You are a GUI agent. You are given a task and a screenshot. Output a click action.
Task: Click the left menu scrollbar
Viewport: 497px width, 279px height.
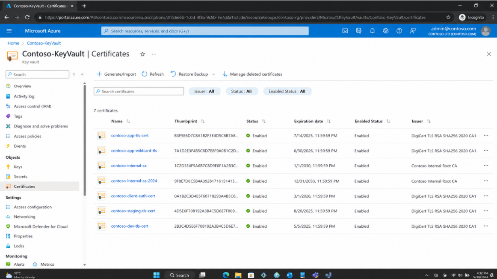pyautogui.click(x=85, y=140)
